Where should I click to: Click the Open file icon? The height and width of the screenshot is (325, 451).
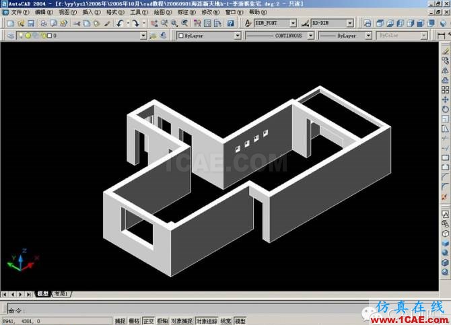tap(21, 24)
